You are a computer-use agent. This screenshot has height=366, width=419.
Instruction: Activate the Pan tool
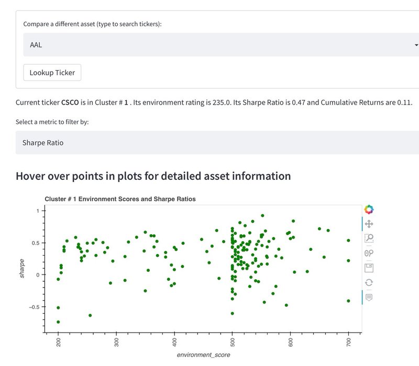click(x=369, y=224)
